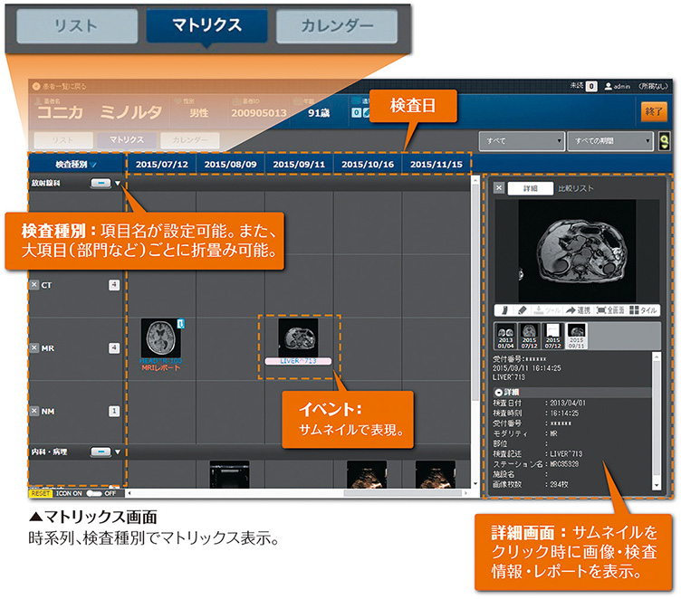This screenshot has height=599, width=681.
Task: Remove the CT row using its X icon
Action: click(x=34, y=285)
